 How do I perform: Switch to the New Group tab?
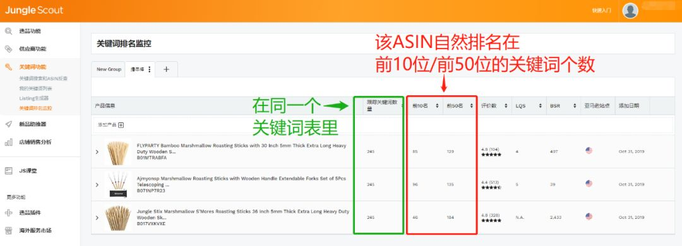point(109,69)
